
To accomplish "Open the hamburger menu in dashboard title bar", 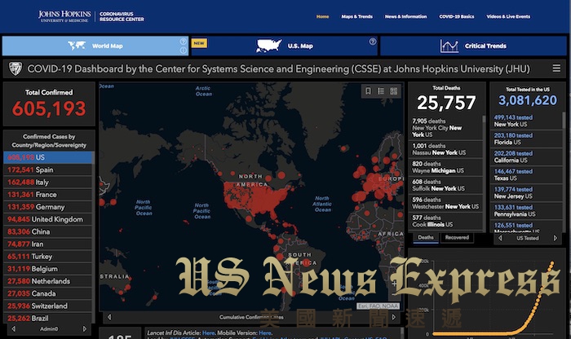I will click(556, 68).
